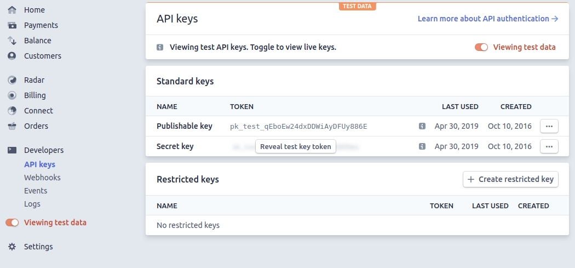Open Learn more about API authentication link
This screenshot has width=575, height=268.
coord(487,19)
